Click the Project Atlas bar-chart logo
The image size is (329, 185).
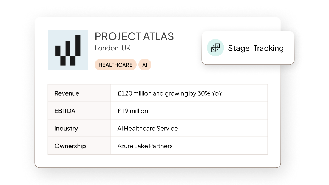point(68,50)
